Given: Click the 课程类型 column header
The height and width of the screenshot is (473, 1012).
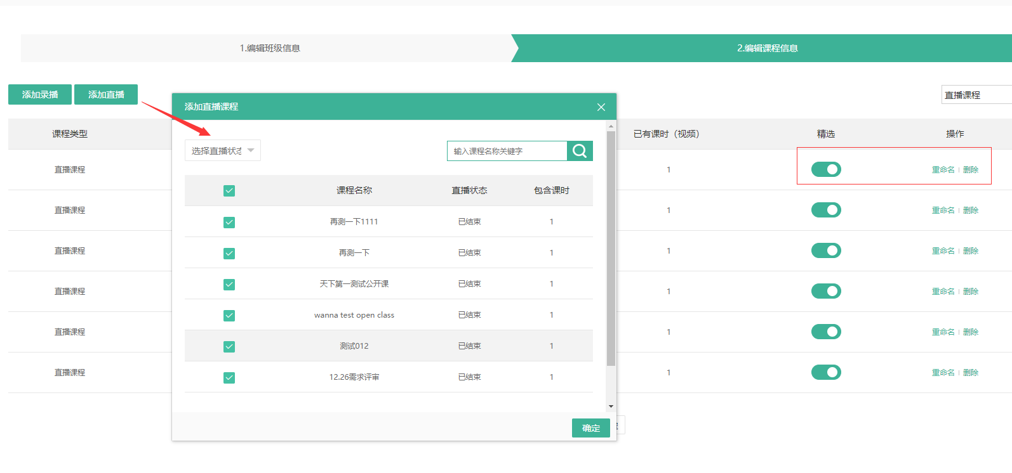Looking at the screenshot, I should click(x=70, y=134).
